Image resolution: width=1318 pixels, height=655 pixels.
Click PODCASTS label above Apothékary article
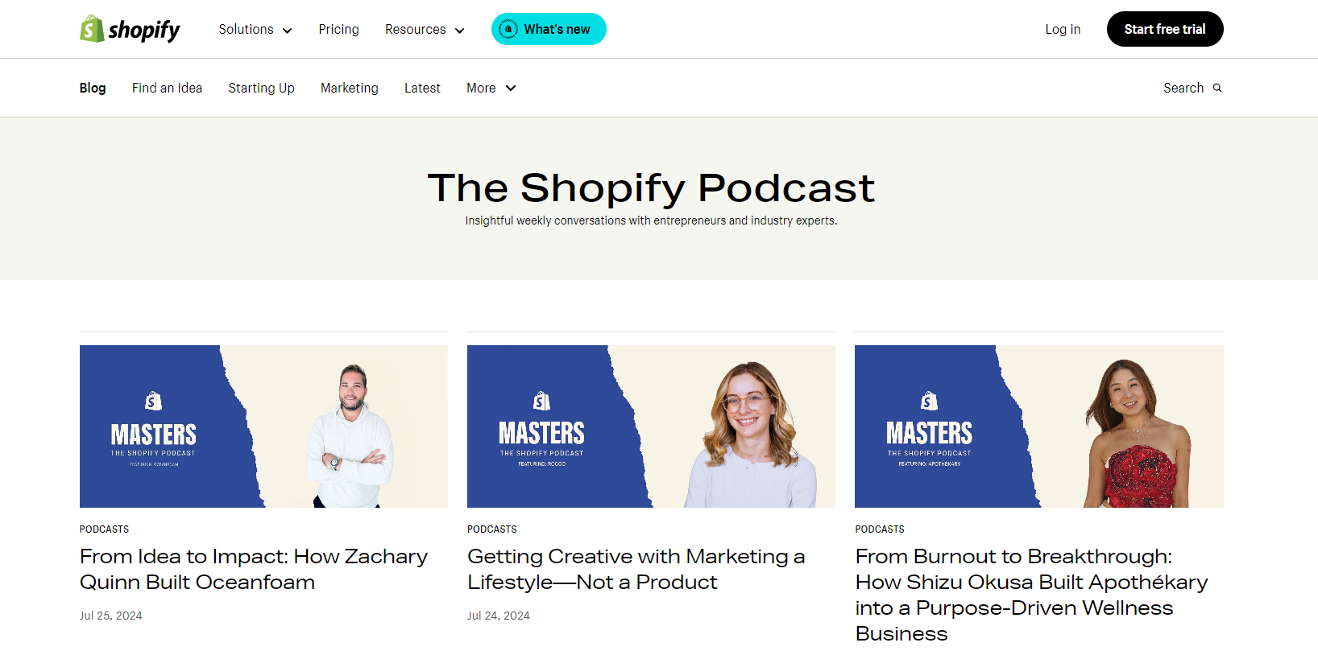[x=880, y=529]
